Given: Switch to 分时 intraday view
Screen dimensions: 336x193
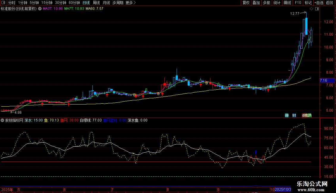Looking at the screenshot, I should [12, 3].
